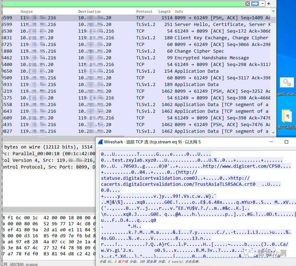Open the filter history dropdown arrow
The image size is (296, 266).
click(x=262, y=3)
